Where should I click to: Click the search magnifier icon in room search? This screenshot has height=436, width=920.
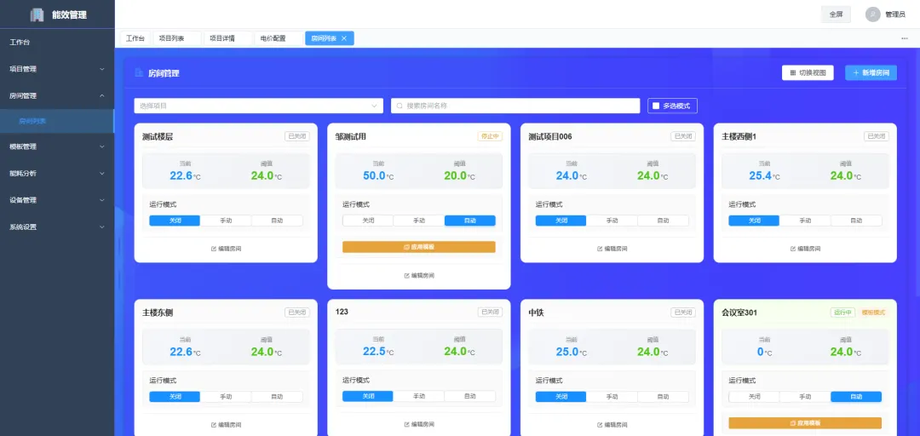[x=400, y=106]
